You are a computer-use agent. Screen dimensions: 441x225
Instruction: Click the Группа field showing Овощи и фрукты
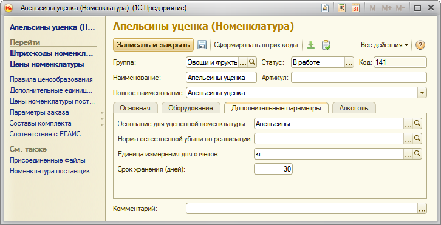click(x=213, y=62)
